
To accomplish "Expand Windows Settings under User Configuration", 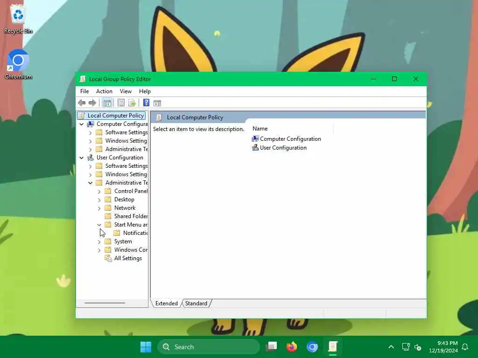I will pos(90,175).
